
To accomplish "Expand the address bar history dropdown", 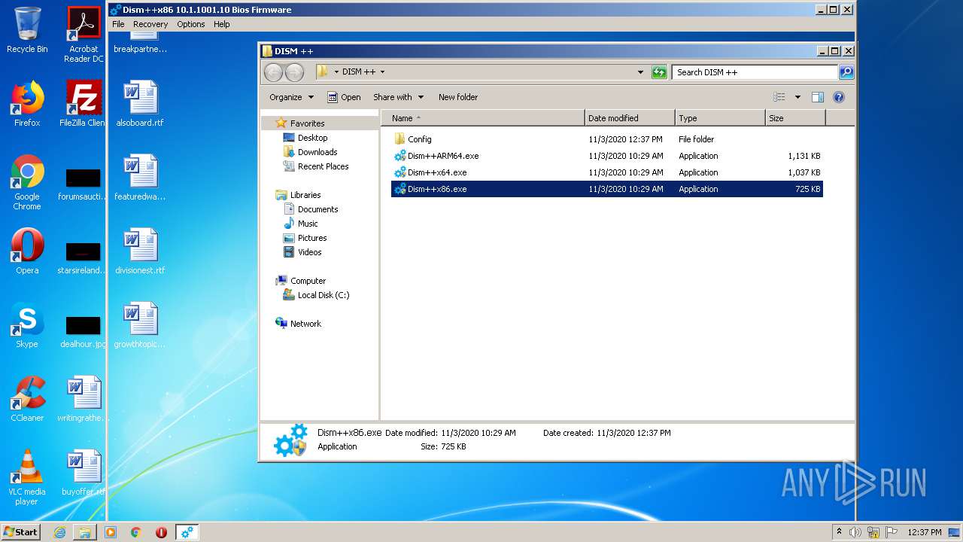I will [x=640, y=72].
